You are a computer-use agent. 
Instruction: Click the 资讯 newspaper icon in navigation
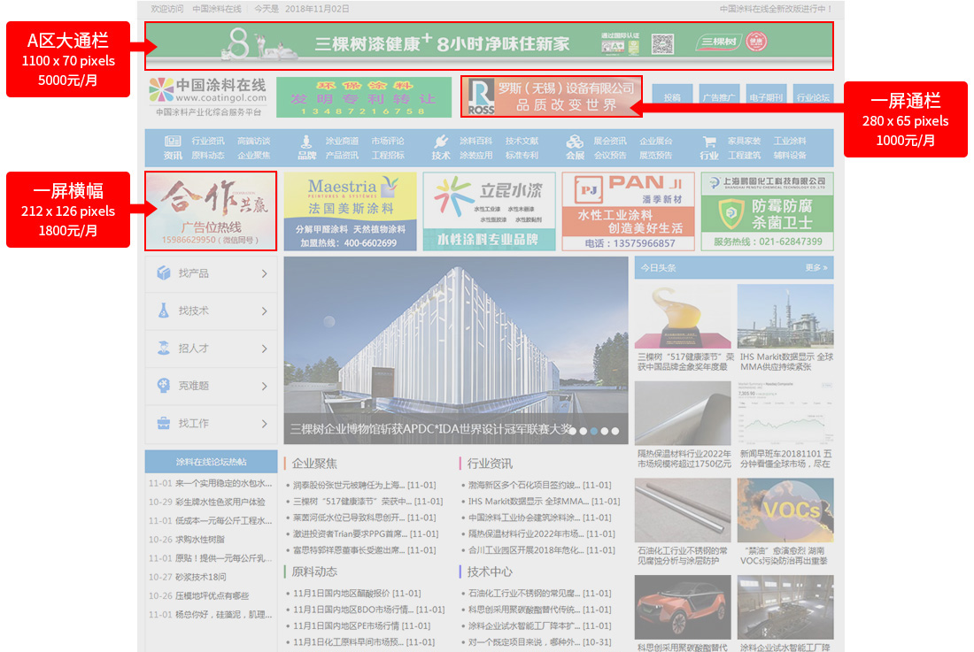point(172,142)
